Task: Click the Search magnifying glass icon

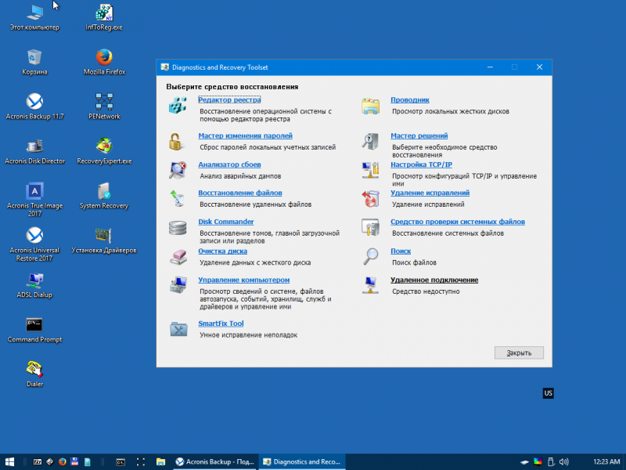Action: (x=370, y=257)
